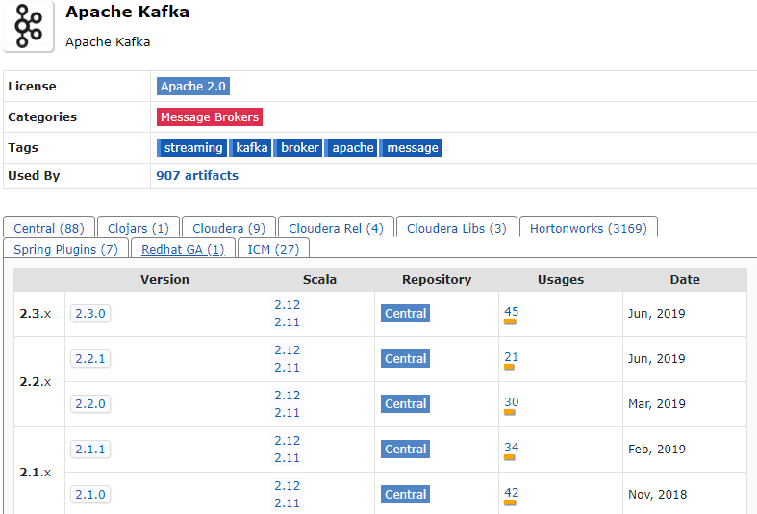Select the kafka tag

(250, 148)
